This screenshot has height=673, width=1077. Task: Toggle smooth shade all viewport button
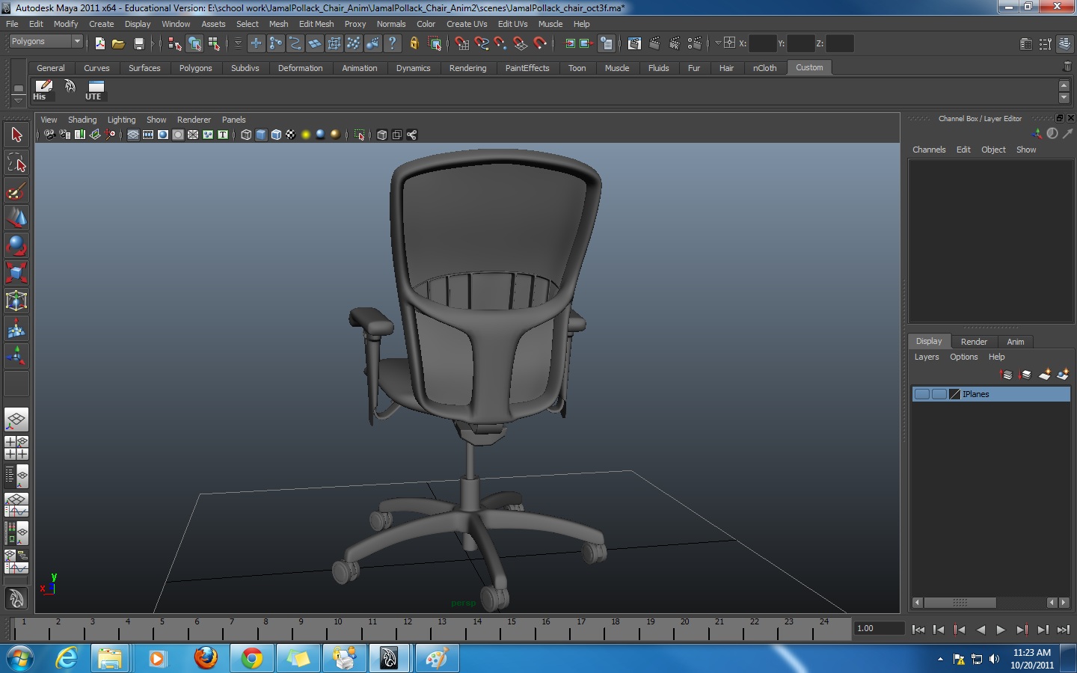point(261,135)
